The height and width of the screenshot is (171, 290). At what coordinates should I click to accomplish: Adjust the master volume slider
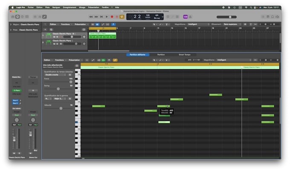226,17
